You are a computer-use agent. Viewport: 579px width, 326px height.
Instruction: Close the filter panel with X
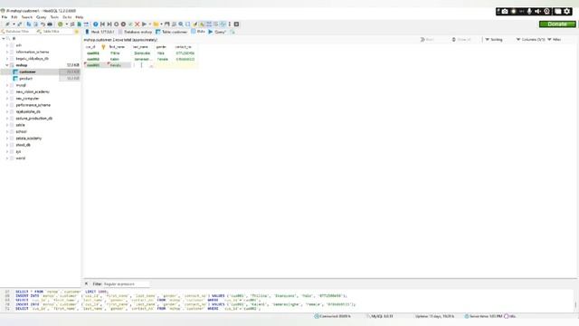tap(87, 283)
